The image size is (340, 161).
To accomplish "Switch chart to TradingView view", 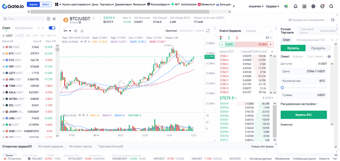I will point(186,31).
